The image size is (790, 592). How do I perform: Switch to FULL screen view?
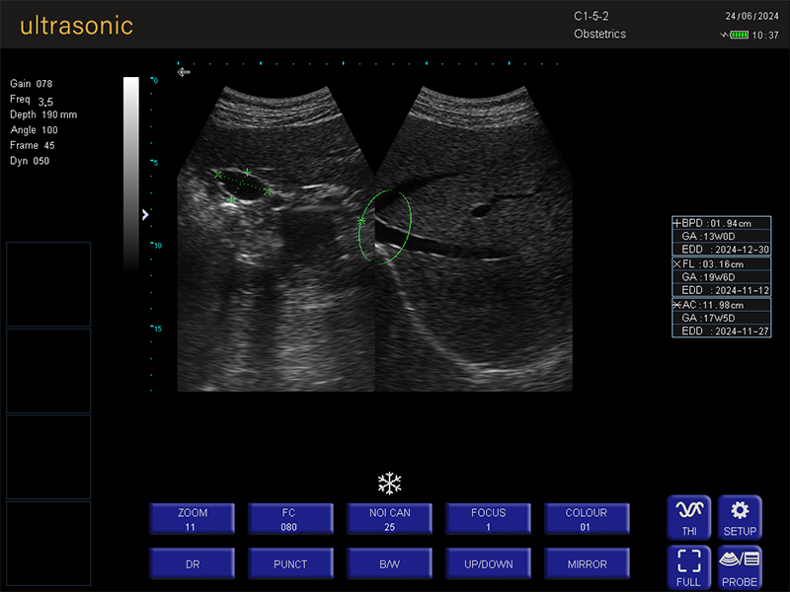(x=688, y=568)
